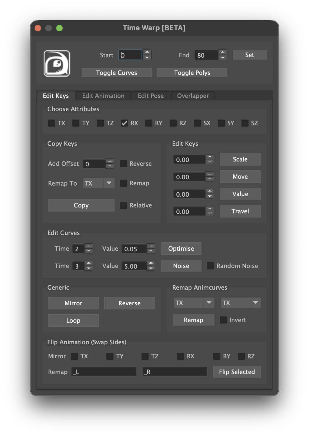The image size is (309, 436).
Task: Enable the SX attribute checkbox
Action: (x=197, y=123)
